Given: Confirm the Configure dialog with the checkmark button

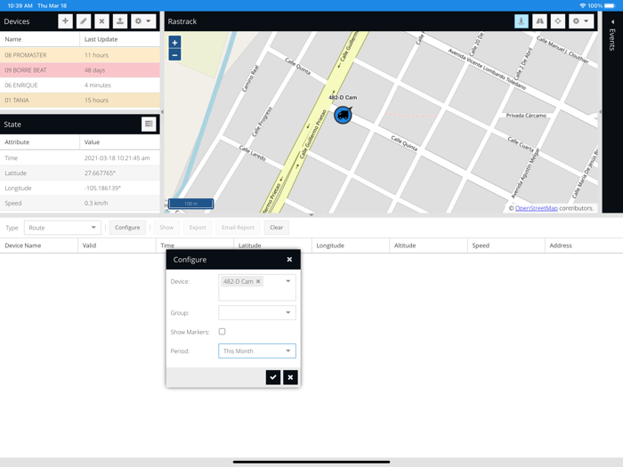Looking at the screenshot, I should [x=273, y=377].
